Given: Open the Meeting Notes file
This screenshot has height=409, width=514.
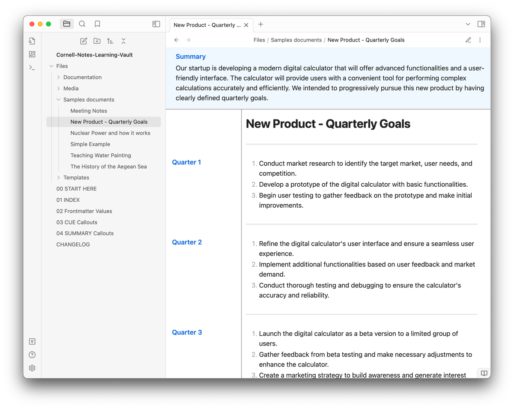Looking at the screenshot, I should (x=89, y=110).
